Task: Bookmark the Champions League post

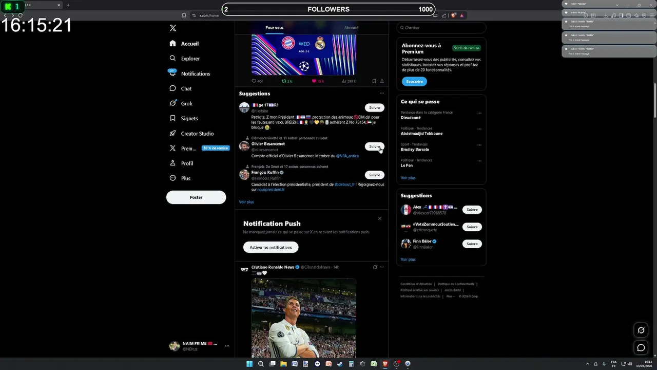Action: click(374, 81)
